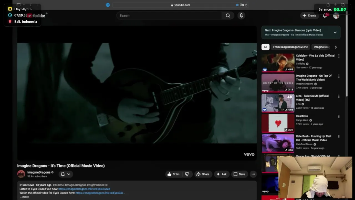Open the ImagineDragons channel name
This screenshot has width=355, height=200.
point(39,172)
